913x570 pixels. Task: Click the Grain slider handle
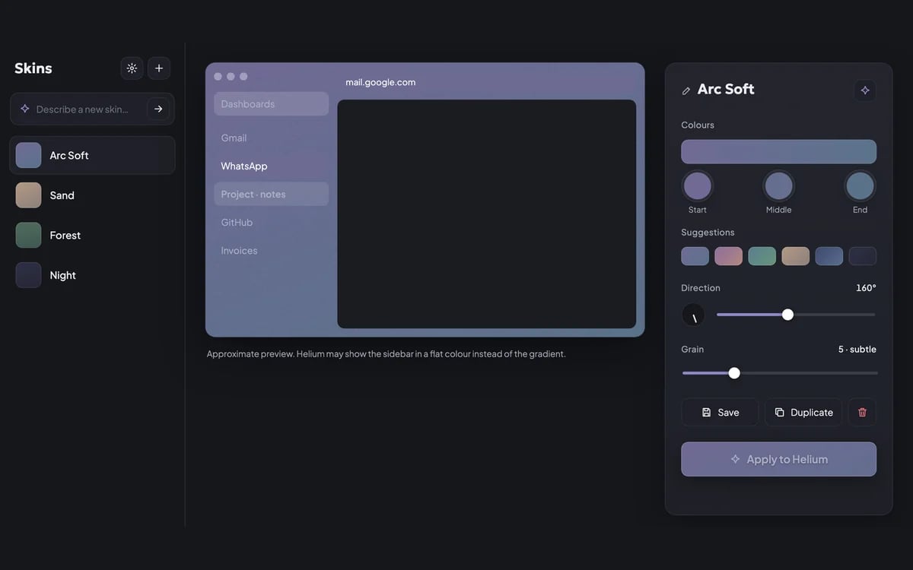[734, 373]
